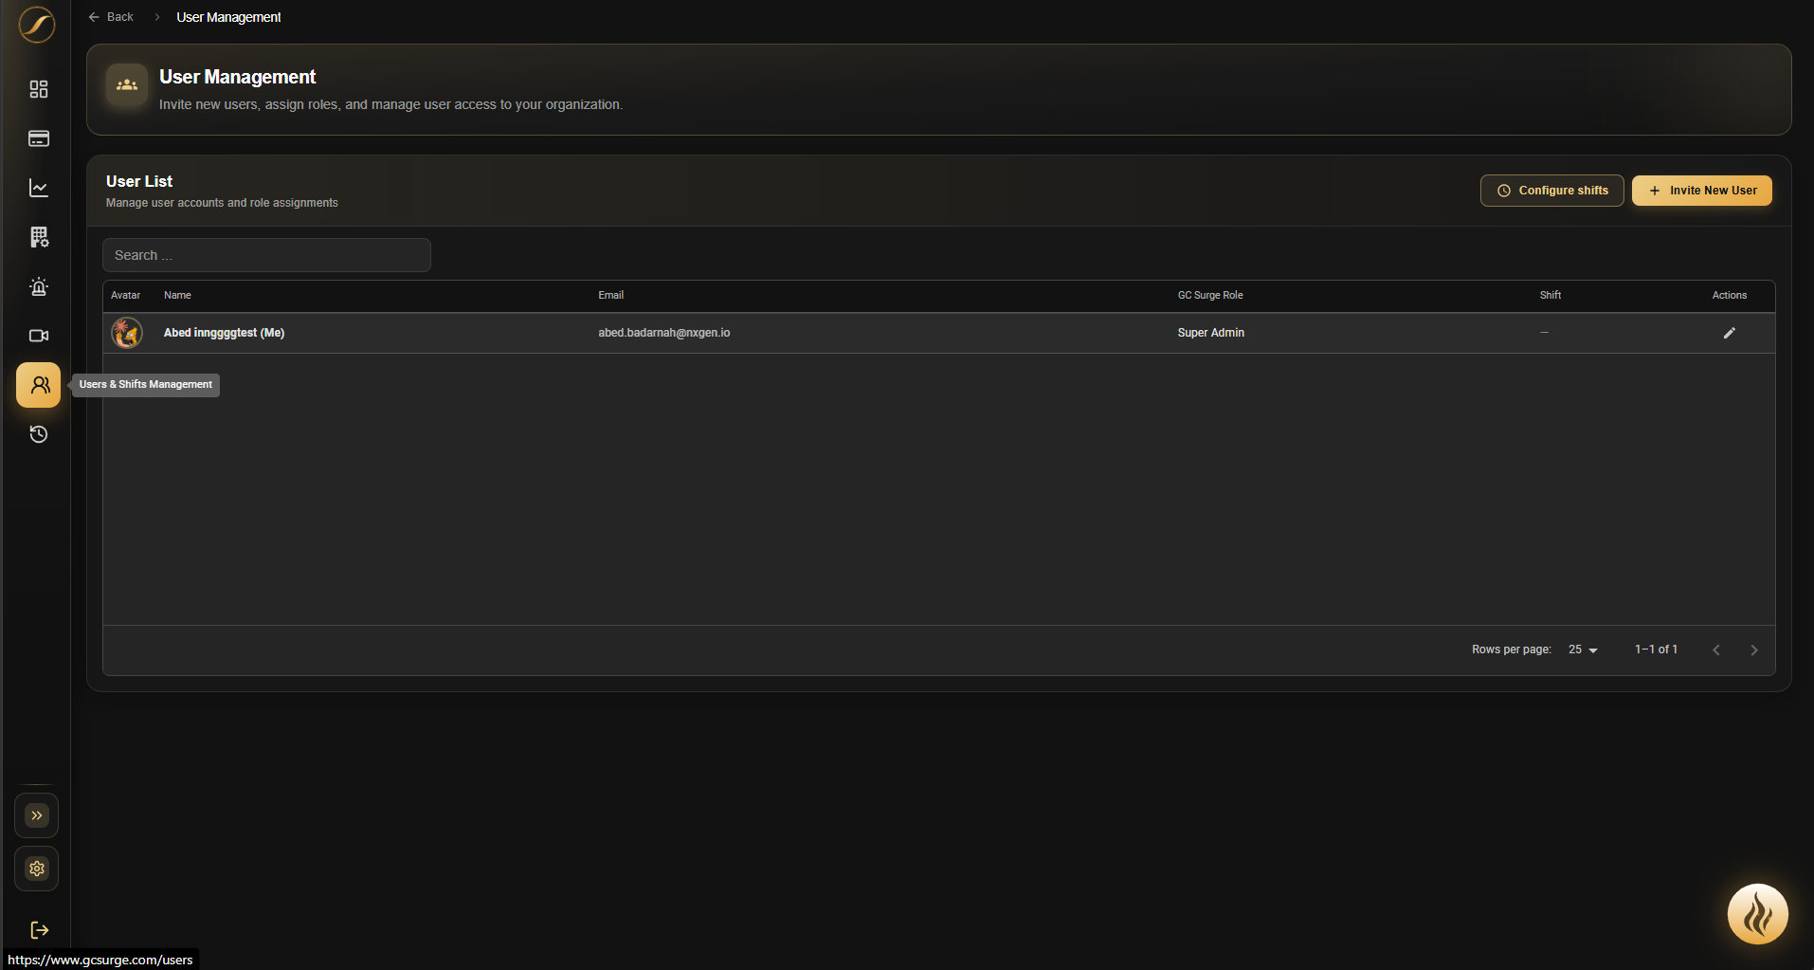Click the users group header icon
The image size is (1814, 970).
point(127,84)
